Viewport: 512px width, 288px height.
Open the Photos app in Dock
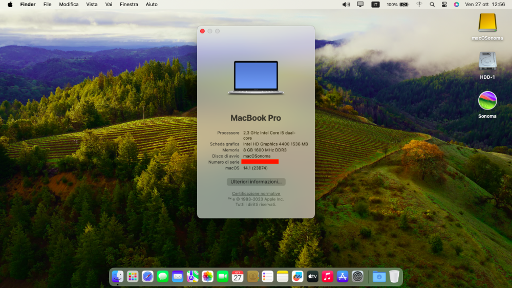click(208, 277)
